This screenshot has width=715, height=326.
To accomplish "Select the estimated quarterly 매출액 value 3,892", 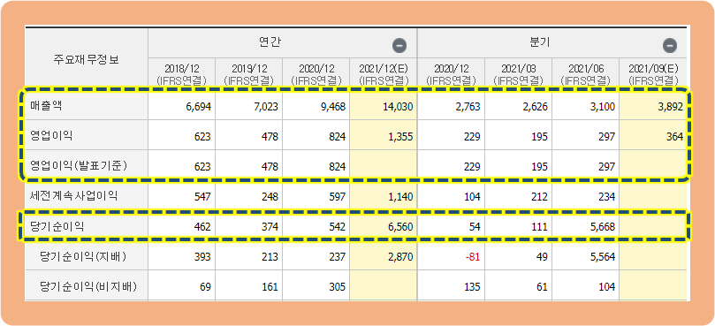I will click(670, 108).
